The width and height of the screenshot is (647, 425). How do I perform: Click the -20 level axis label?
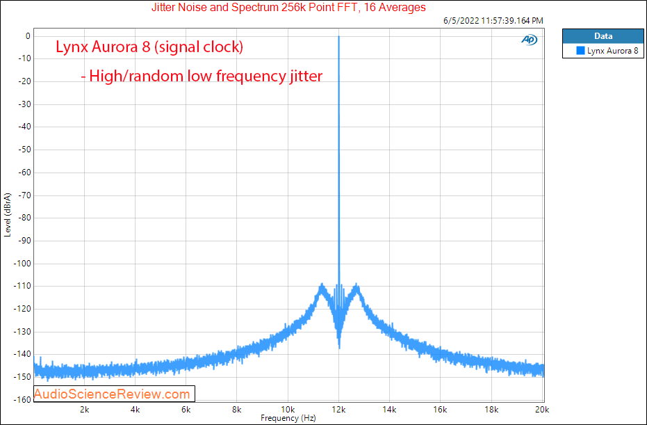pyautogui.click(x=24, y=81)
